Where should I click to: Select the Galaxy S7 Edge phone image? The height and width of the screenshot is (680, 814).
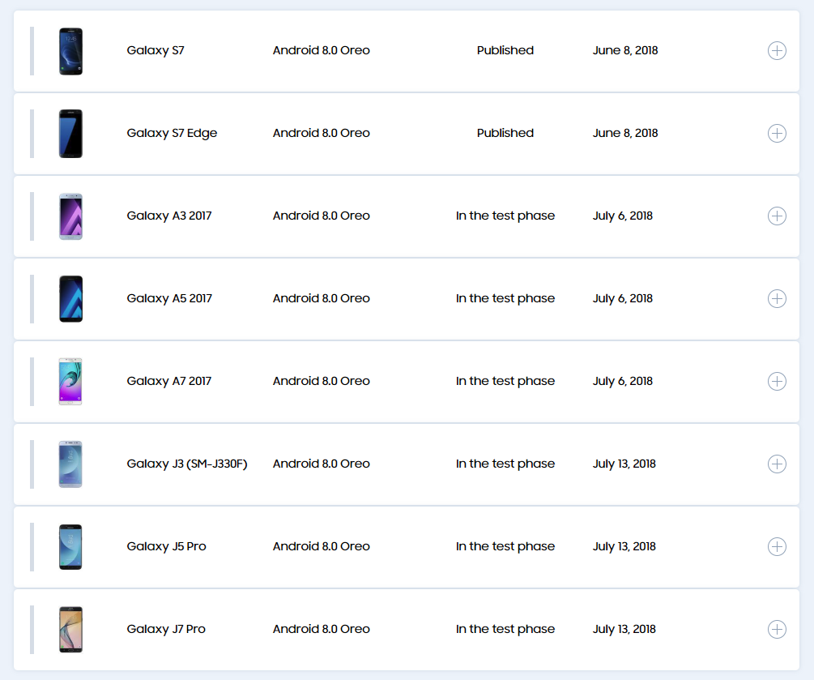[x=70, y=134]
